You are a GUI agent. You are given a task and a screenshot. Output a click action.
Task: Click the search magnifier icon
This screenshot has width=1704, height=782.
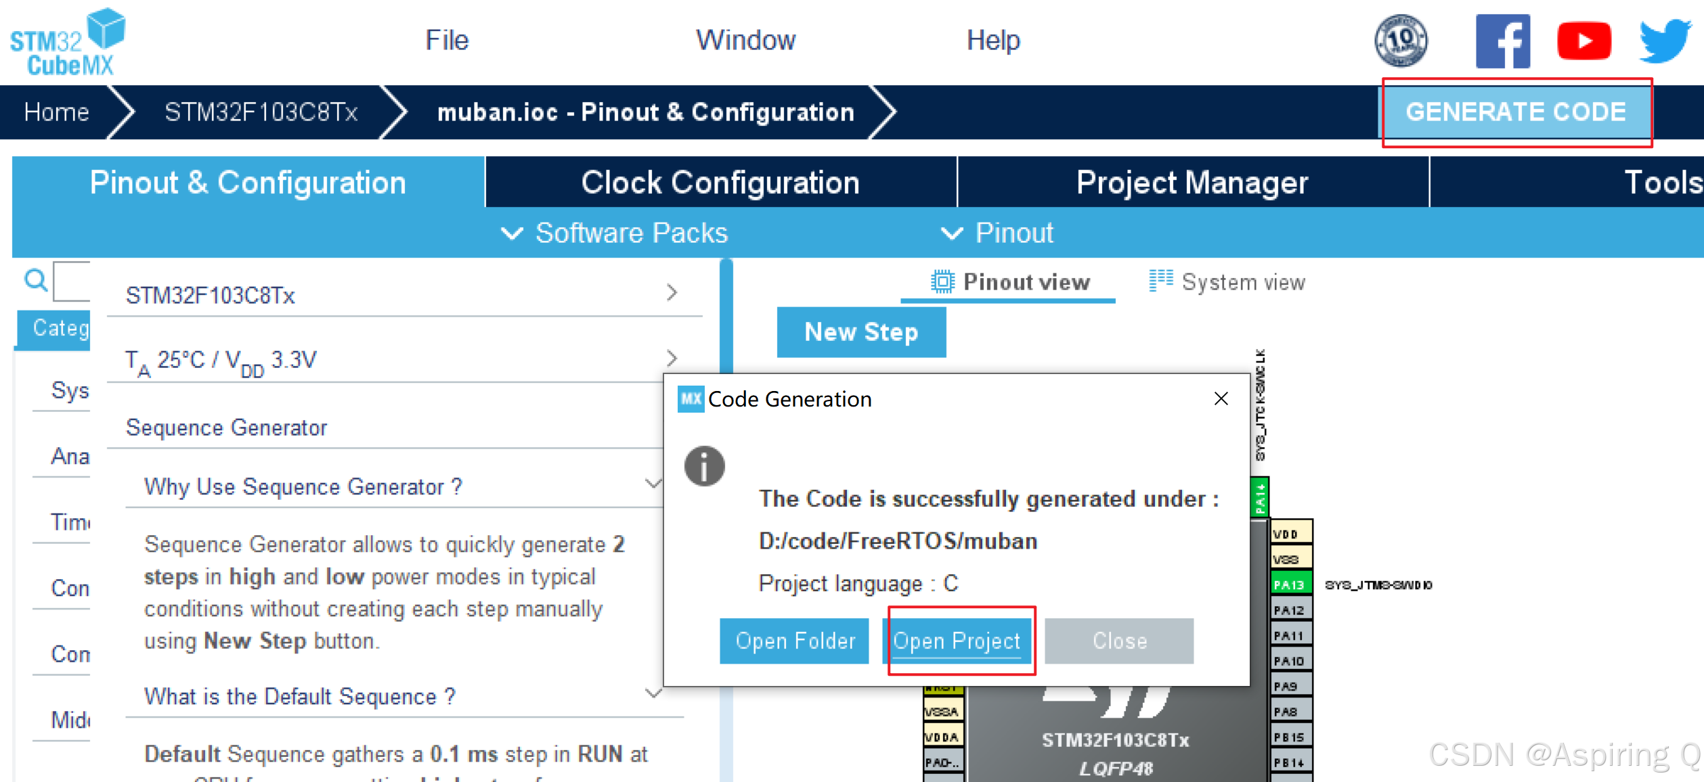click(35, 279)
